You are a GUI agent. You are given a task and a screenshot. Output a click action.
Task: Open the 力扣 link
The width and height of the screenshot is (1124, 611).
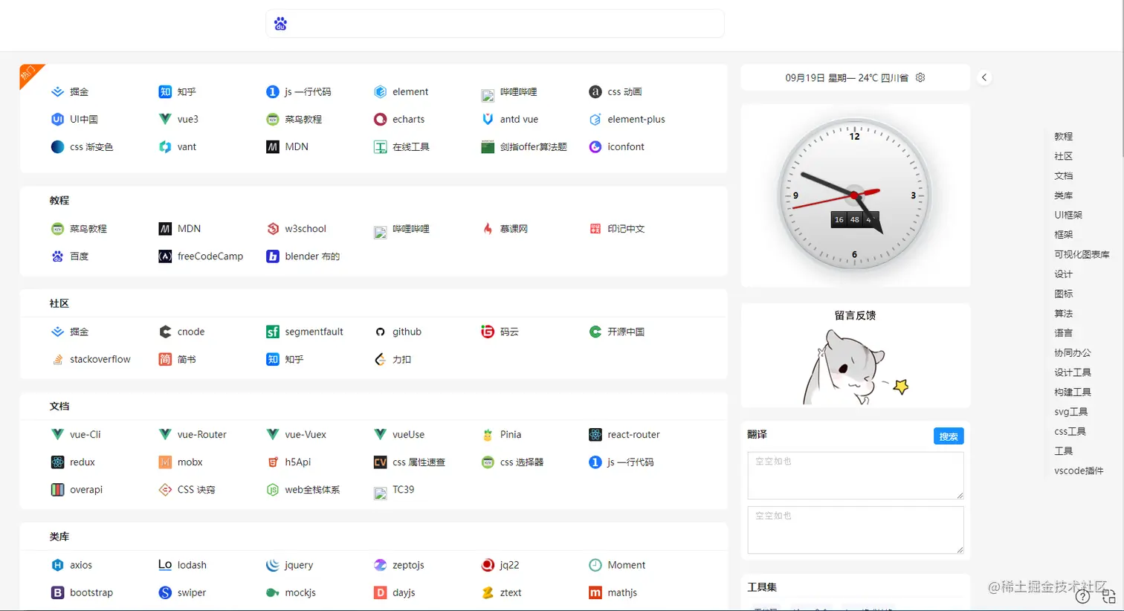click(401, 359)
